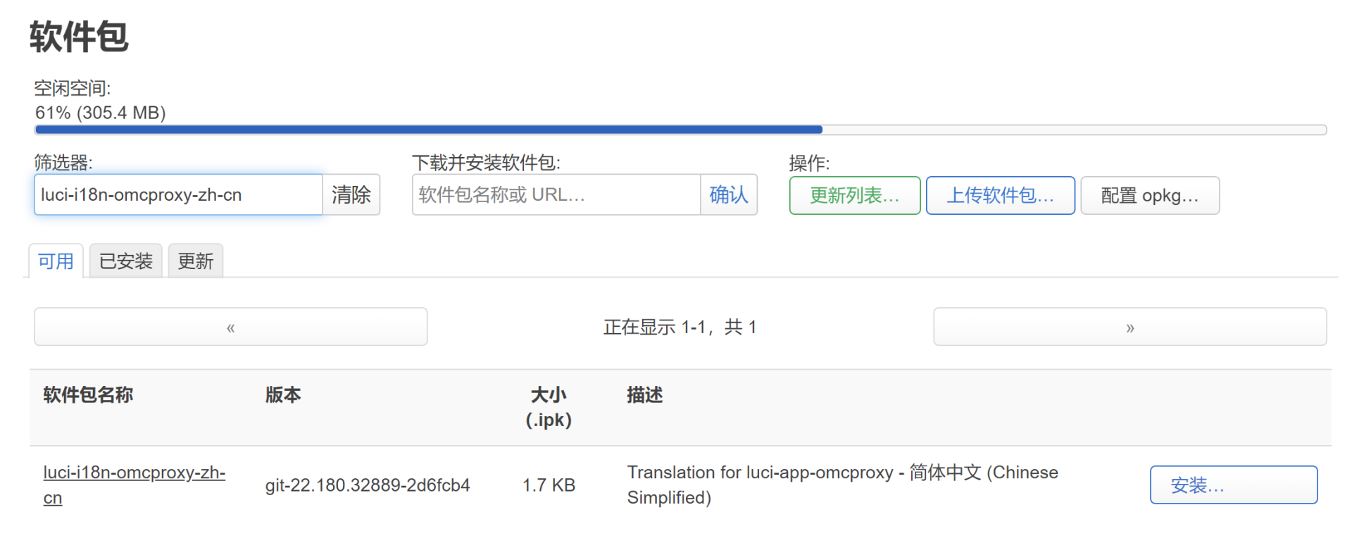
Task: Click the 大小 (.ipk) column header
Action: (x=549, y=407)
